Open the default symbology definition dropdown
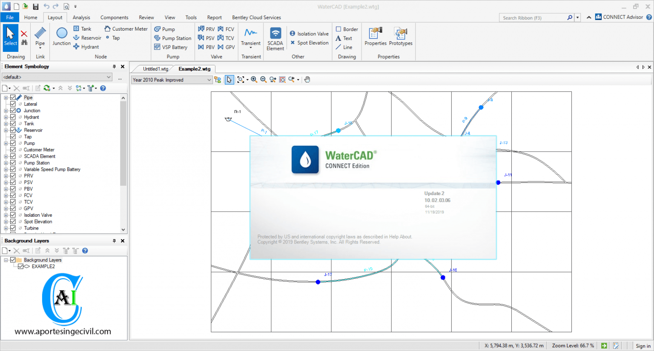 pyautogui.click(x=108, y=77)
